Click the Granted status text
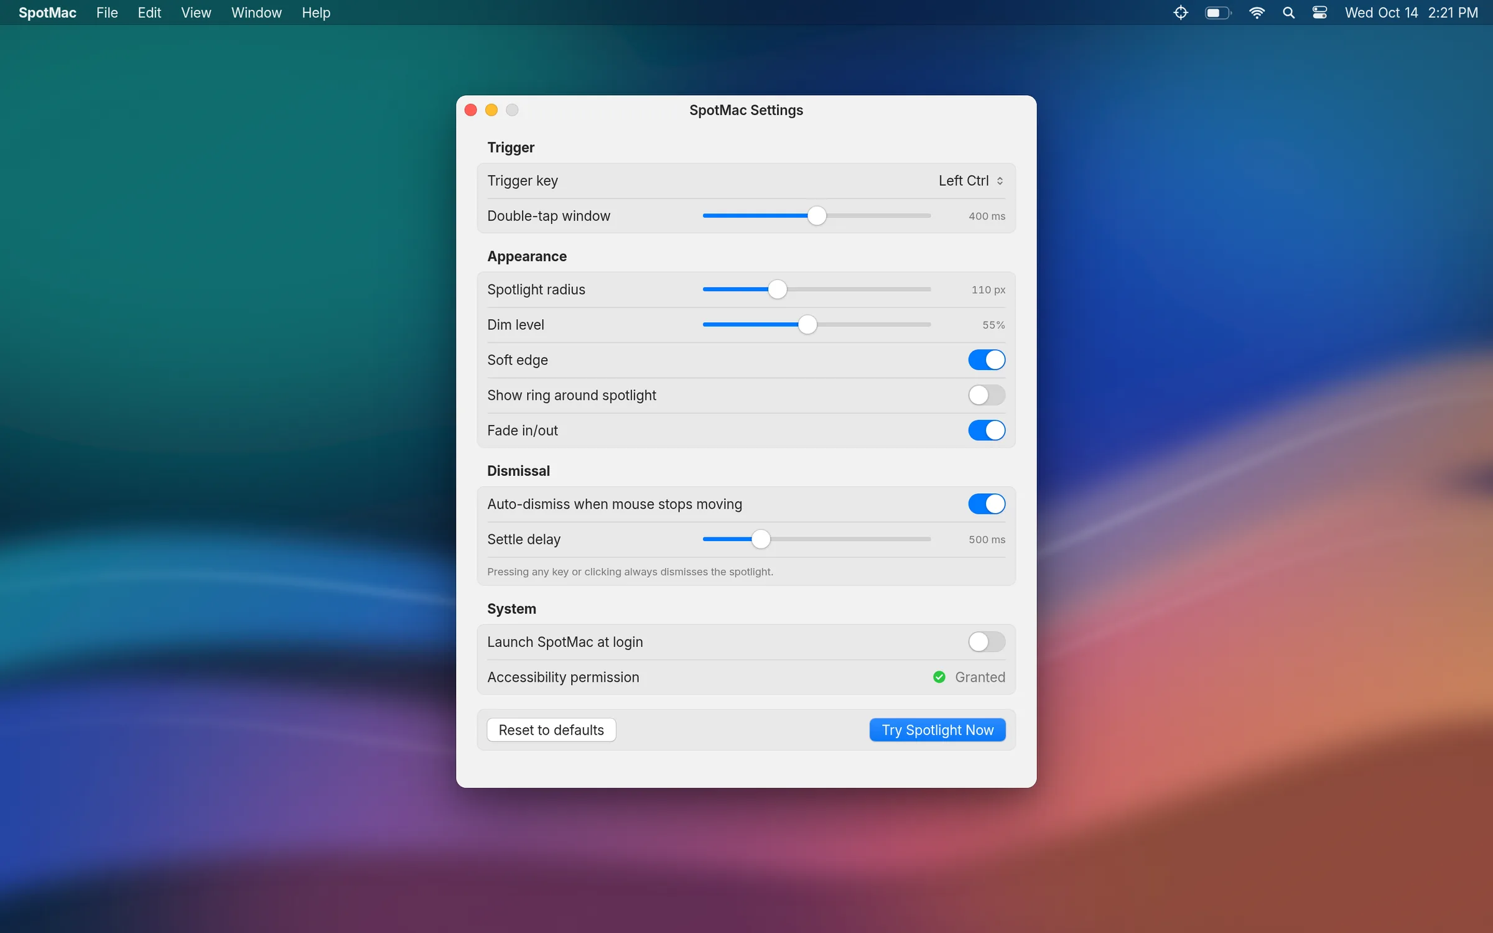 (x=980, y=677)
